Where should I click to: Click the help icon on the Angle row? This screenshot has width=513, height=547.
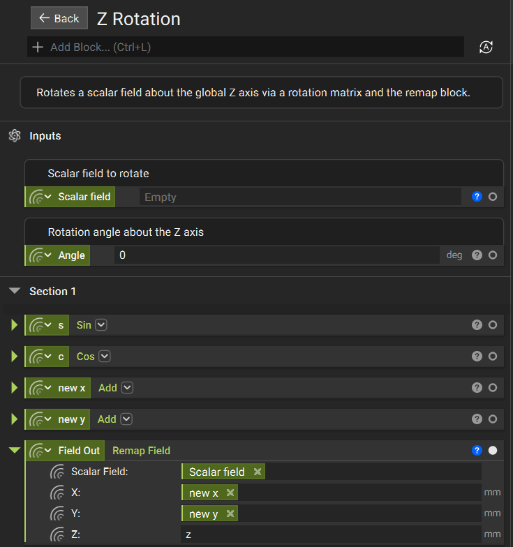(477, 255)
